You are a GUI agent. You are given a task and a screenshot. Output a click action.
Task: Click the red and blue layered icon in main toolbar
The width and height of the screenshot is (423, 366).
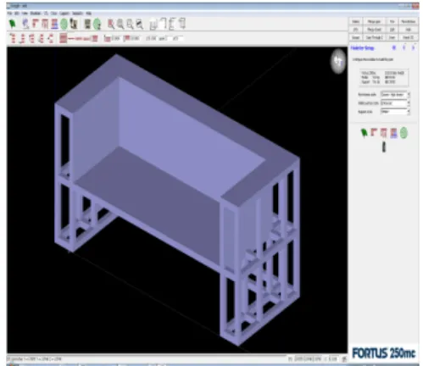coord(54,24)
